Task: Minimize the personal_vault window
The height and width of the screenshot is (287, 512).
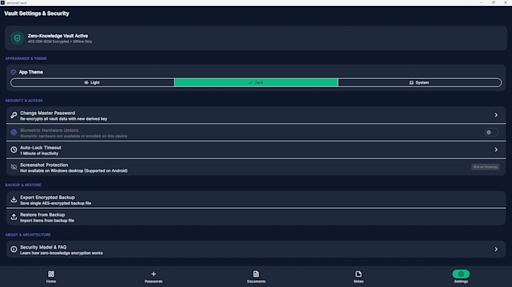Action: [x=481, y=2]
